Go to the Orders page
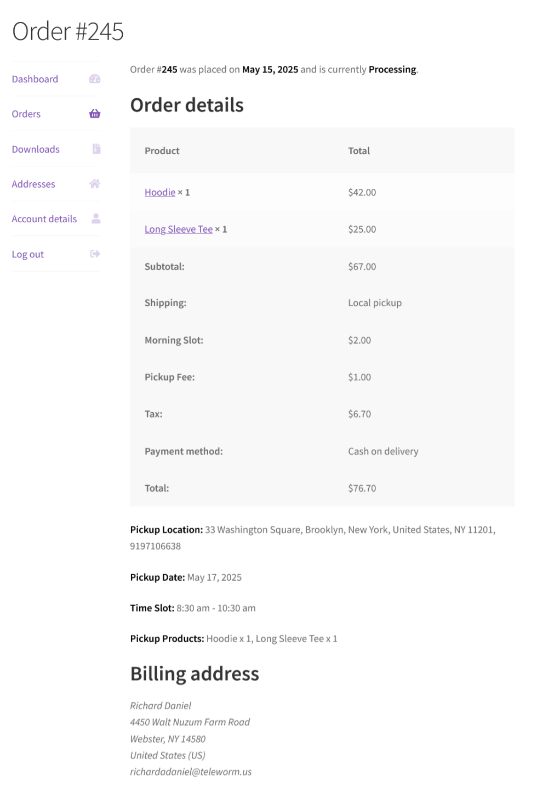537x803 pixels. click(x=26, y=114)
